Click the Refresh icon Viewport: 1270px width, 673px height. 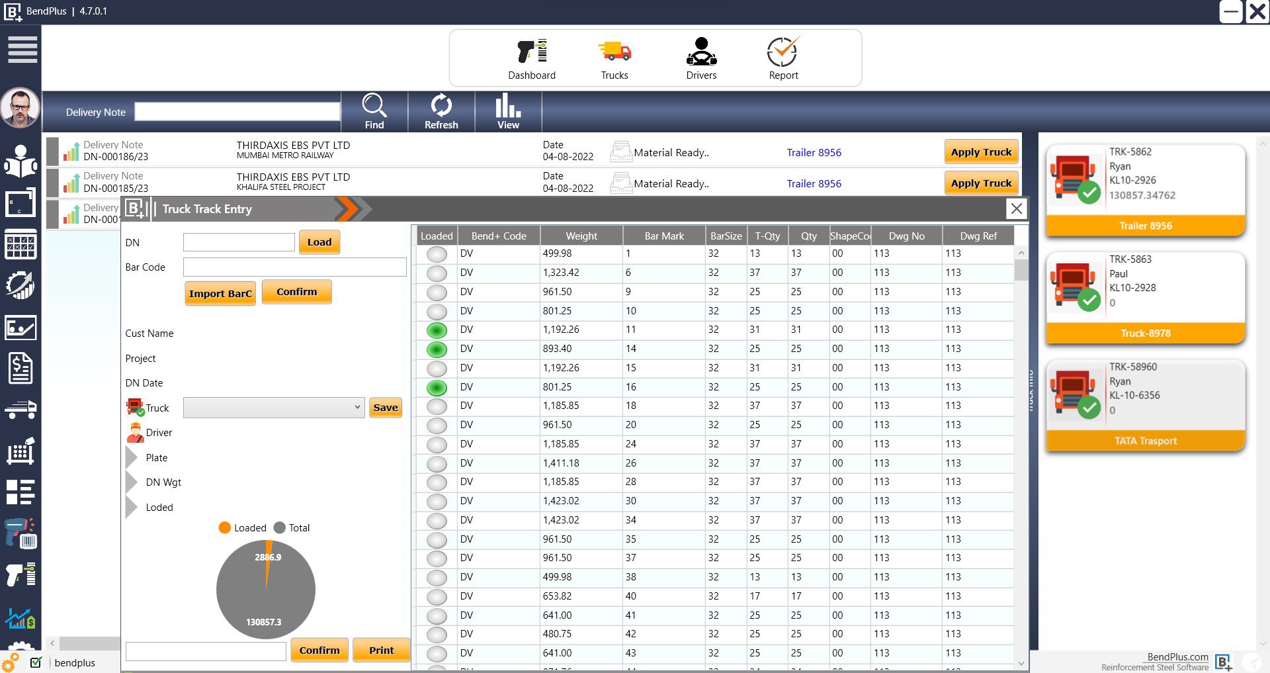click(x=441, y=111)
